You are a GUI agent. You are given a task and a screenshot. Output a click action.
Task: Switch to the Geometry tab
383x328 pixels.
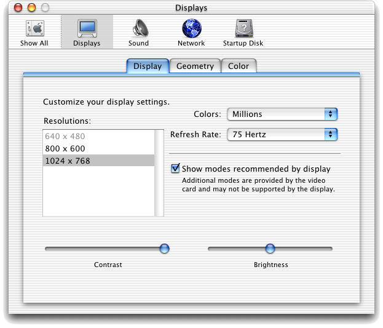tap(195, 66)
